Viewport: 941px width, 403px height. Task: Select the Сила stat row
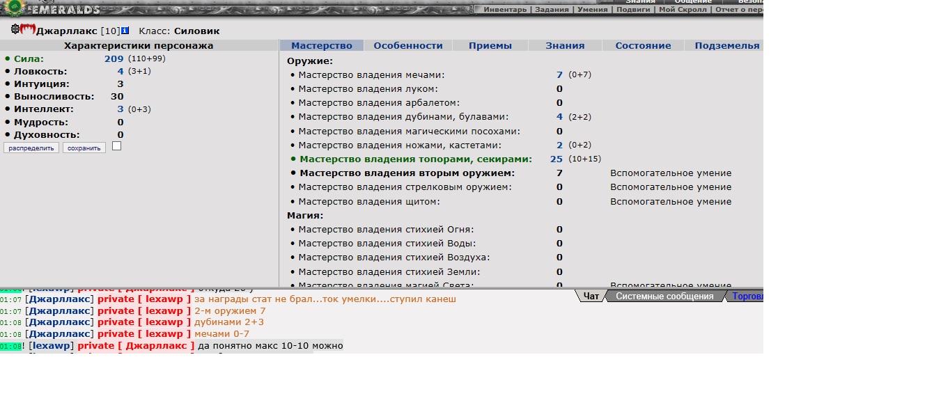tap(85, 58)
